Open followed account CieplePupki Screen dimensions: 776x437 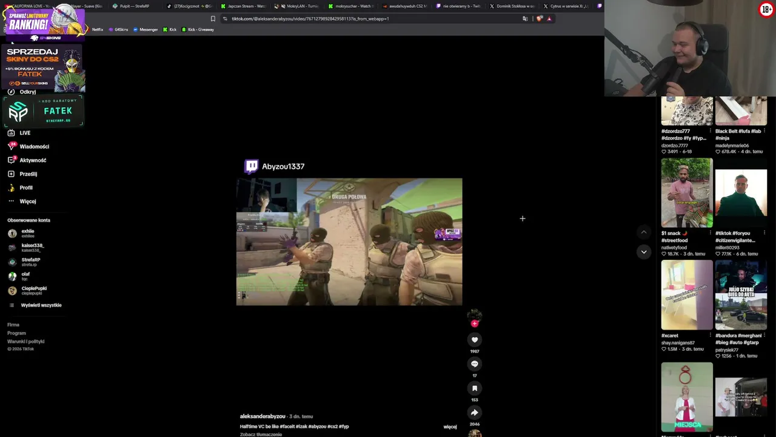pyautogui.click(x=27, y=290)
